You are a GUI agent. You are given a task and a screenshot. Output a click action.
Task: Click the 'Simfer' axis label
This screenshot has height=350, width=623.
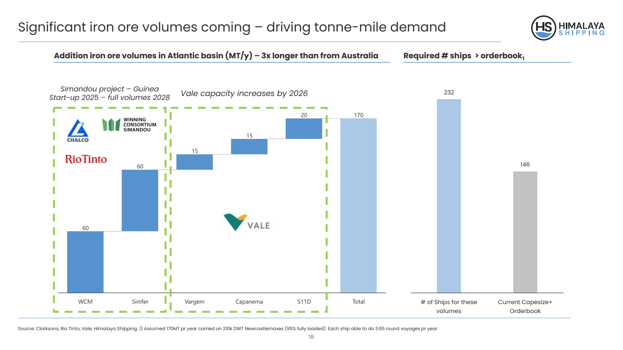coord(140,302)
